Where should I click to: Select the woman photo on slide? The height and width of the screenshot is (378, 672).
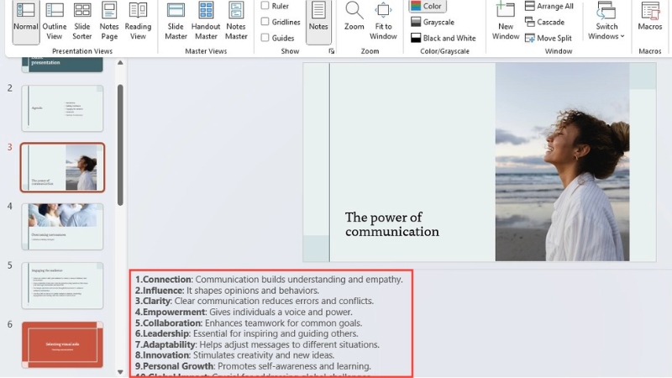[562, 162]
